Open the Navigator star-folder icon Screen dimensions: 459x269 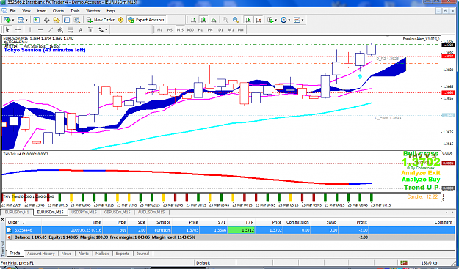coord(57,20)
